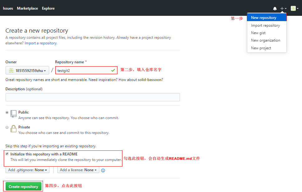Follow the Import a repository link
302x192 pixels.
[41, 43]
